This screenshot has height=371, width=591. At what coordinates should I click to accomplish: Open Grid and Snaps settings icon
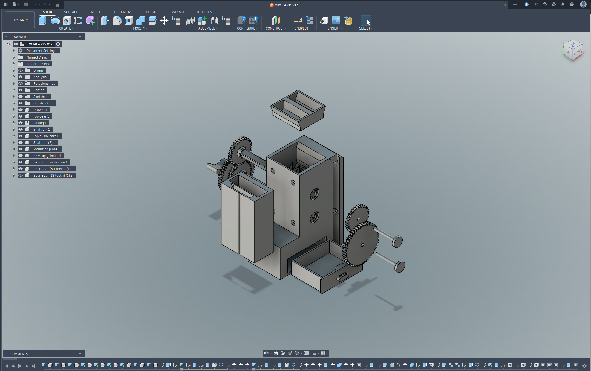(x=315, y=353)
